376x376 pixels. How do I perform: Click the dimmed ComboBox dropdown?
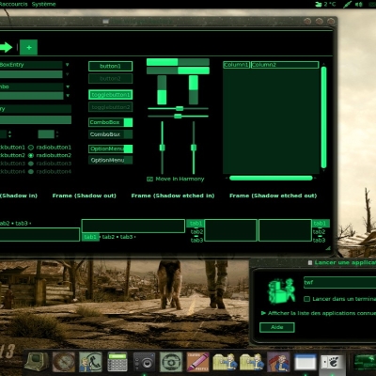pyautogui.click(x=110, y=134)
